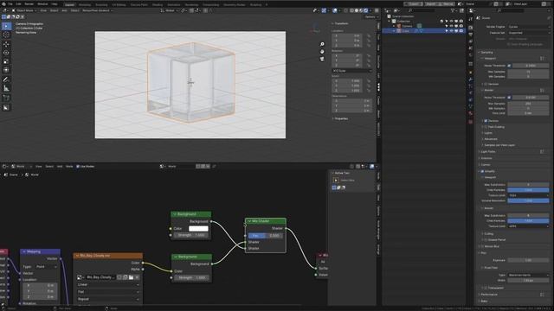This screenshot has height=311, width=554.
Task: Expand the Light Paths panel
Action: [x=487, y=152]
